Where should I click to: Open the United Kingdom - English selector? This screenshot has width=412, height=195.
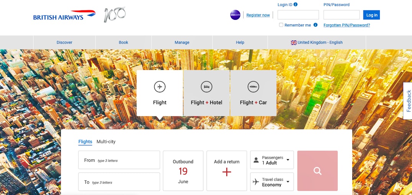pos(317,42)
